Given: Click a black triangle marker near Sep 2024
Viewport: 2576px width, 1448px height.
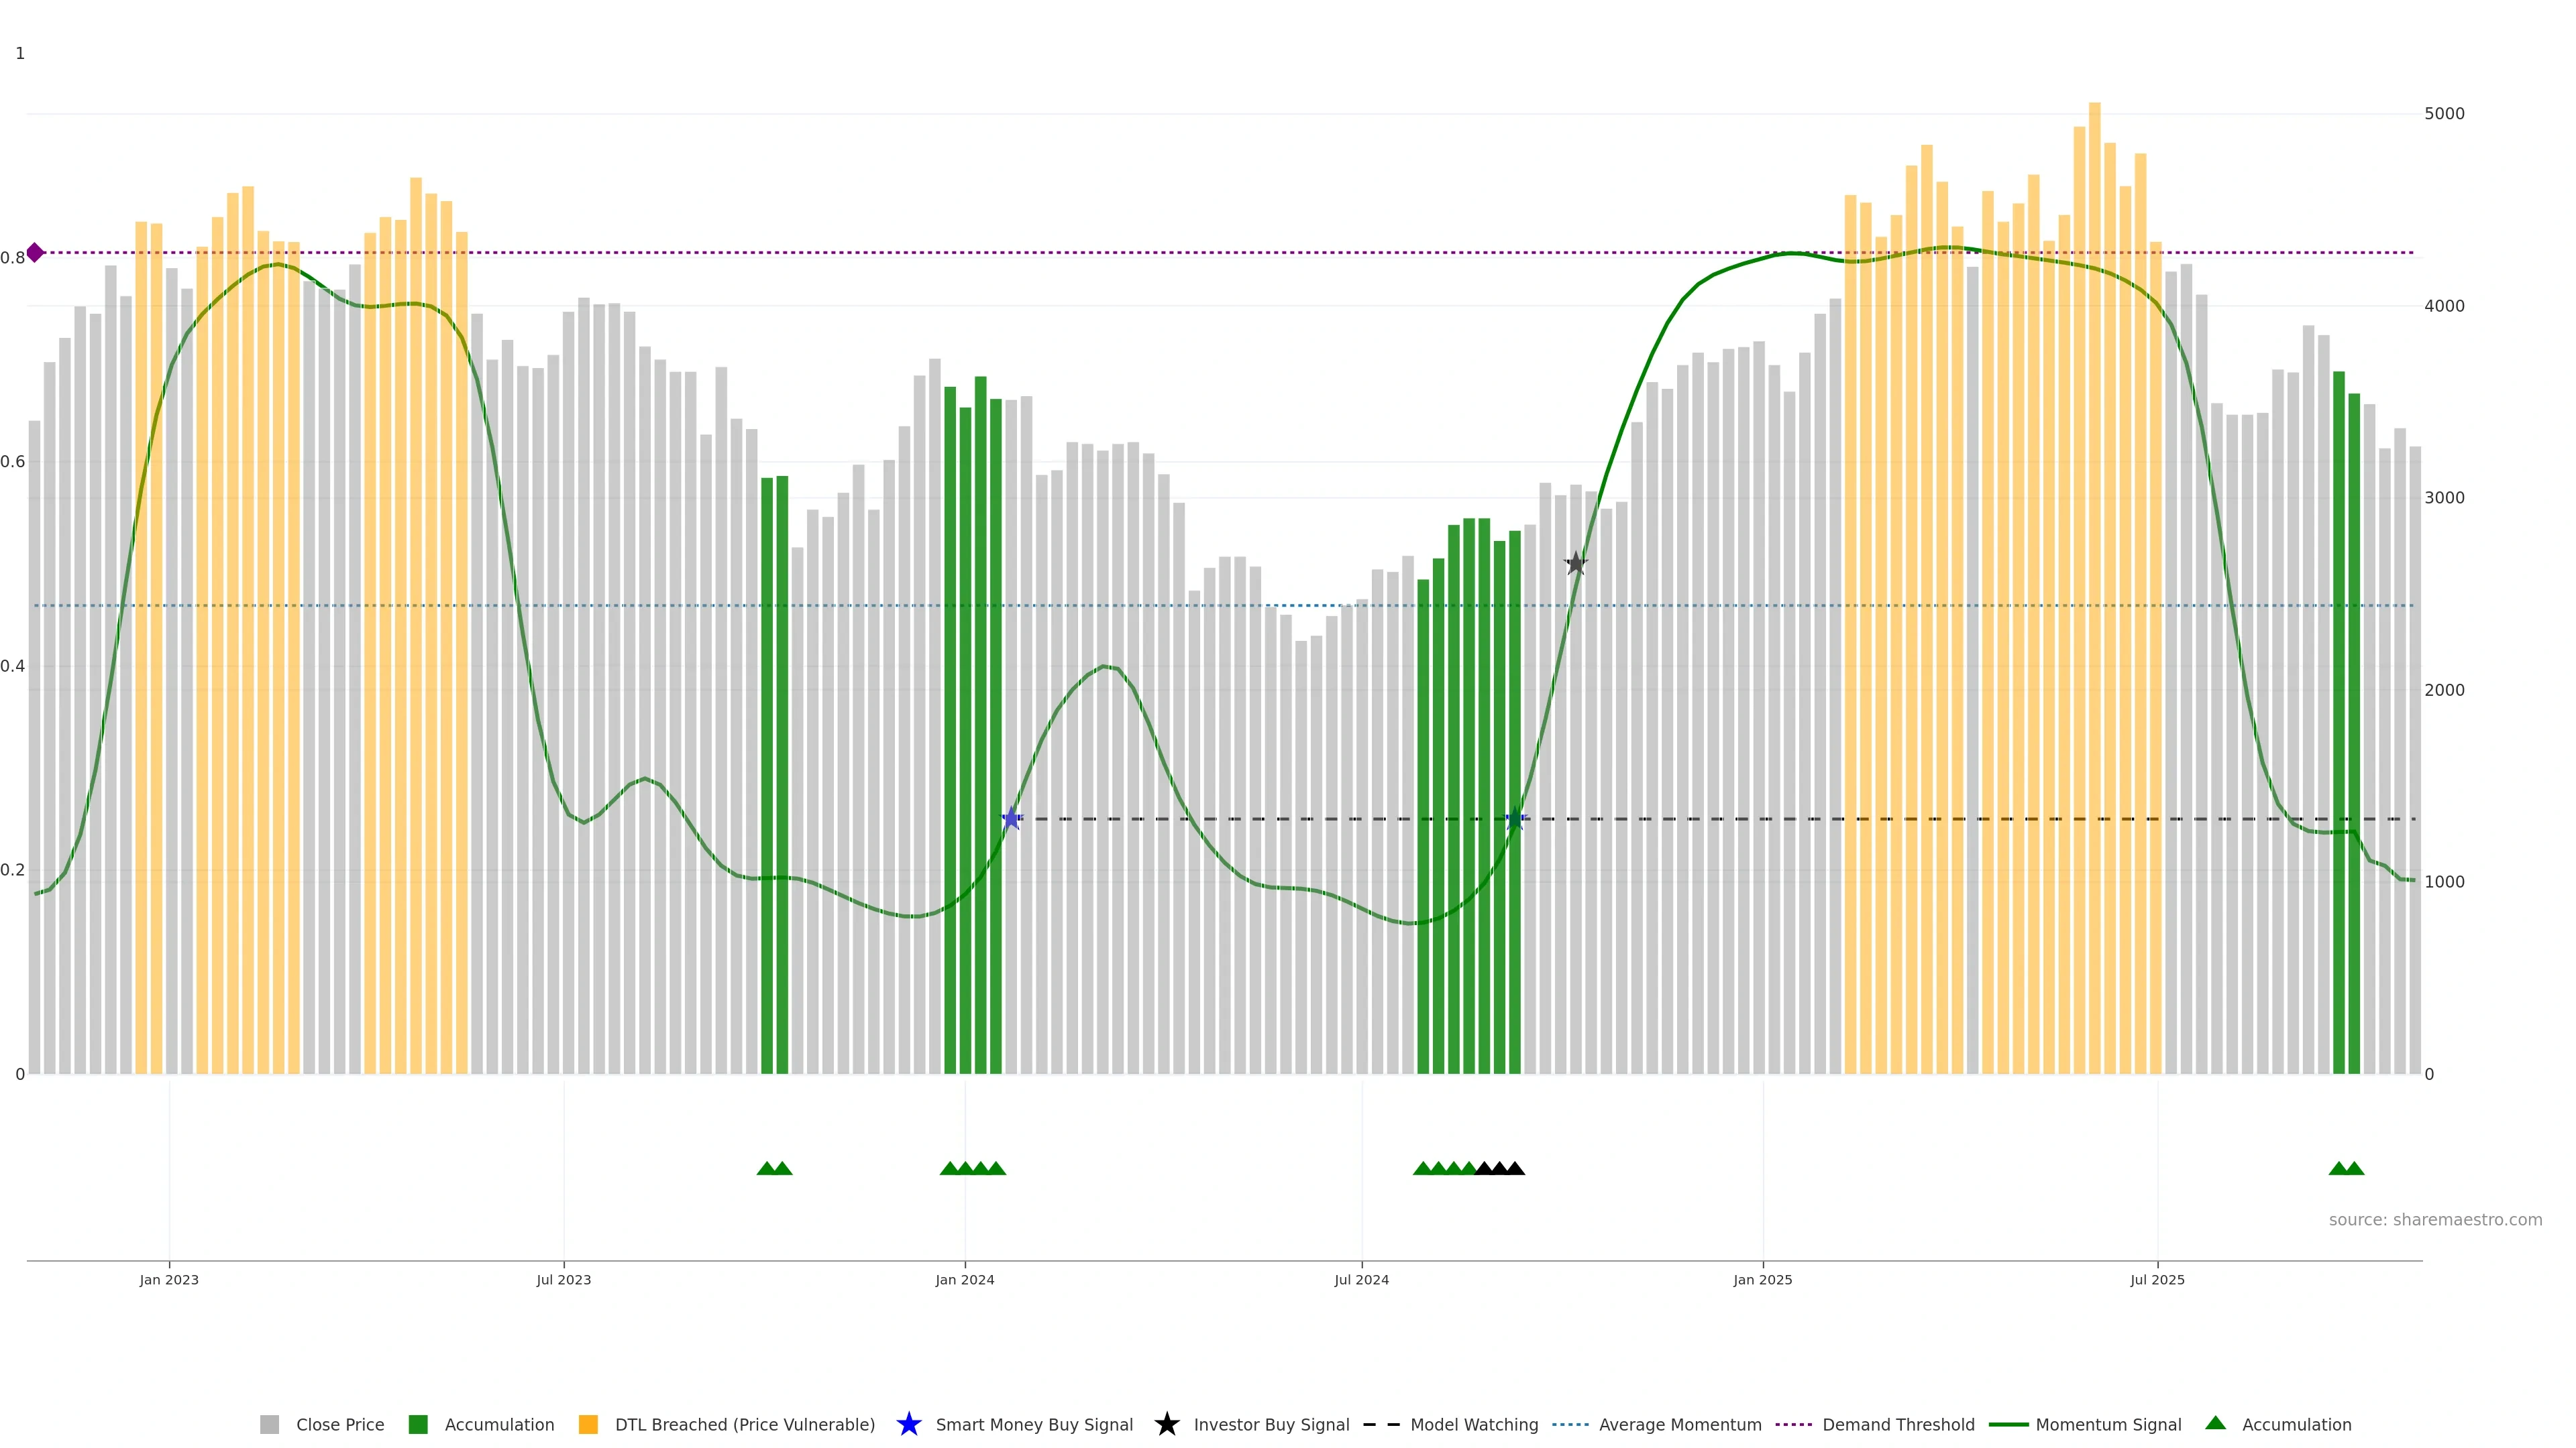Looking at the screenshot, I should click(x=1500, y=1169).
